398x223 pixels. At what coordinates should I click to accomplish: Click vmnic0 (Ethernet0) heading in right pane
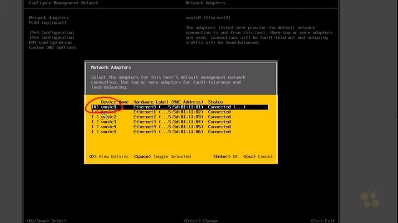pos(208,18)
